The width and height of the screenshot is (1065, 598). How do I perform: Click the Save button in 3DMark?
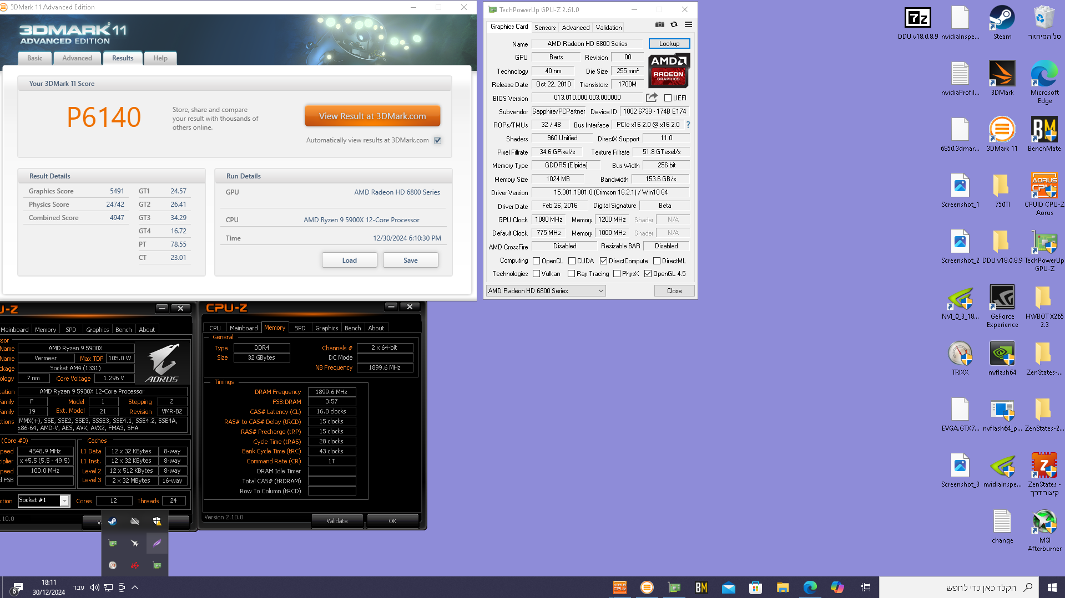(411, 260)
